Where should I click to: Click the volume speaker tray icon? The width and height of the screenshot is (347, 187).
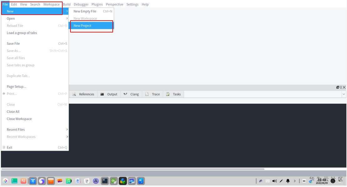(274, 181)
